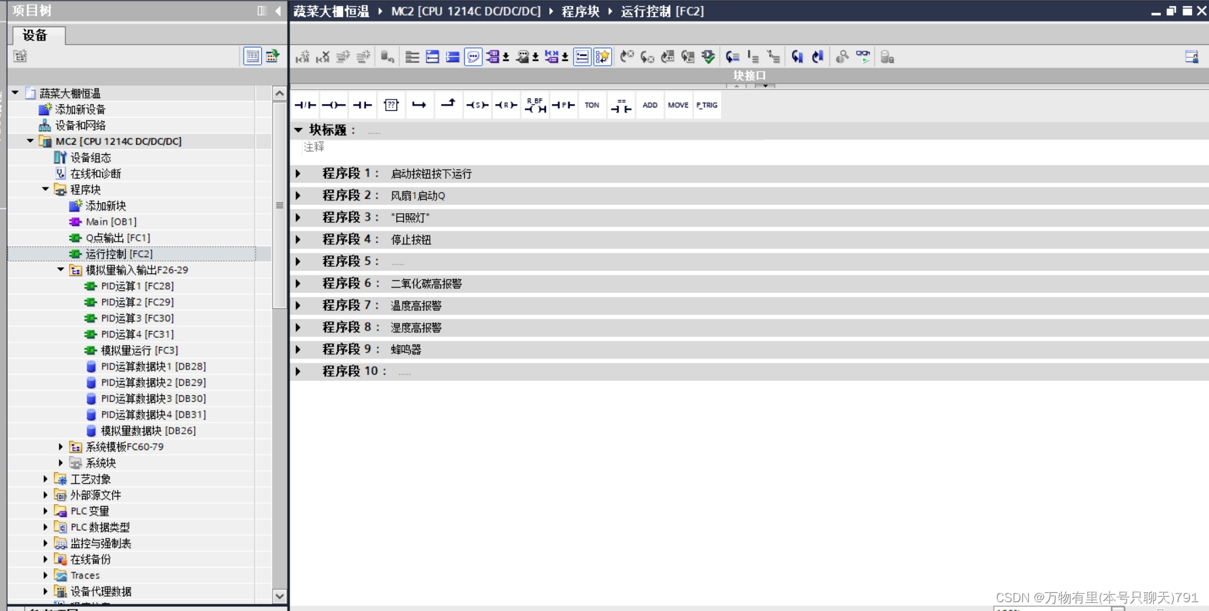Expand 程序段 6 二氧化碳高报警

298,284
